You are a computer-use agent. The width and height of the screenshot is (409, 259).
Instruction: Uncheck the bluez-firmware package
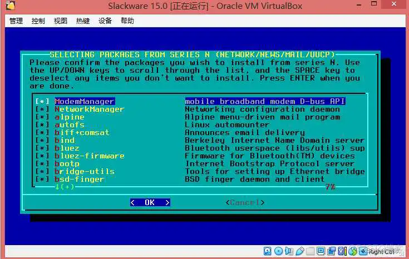[42, 156]
